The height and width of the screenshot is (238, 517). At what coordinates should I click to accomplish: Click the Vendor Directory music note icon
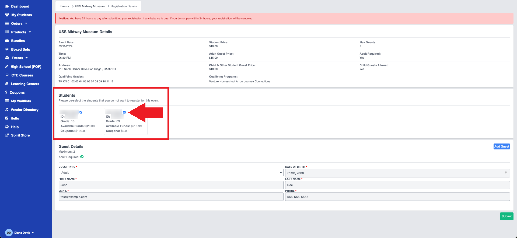pos(7,110)
